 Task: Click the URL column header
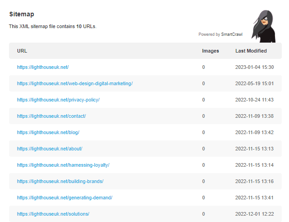(x=22, y=51)
